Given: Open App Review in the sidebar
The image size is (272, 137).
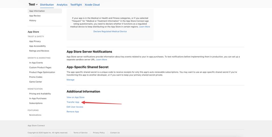Looking at the screenshot, I should click(x=35, y=16).
